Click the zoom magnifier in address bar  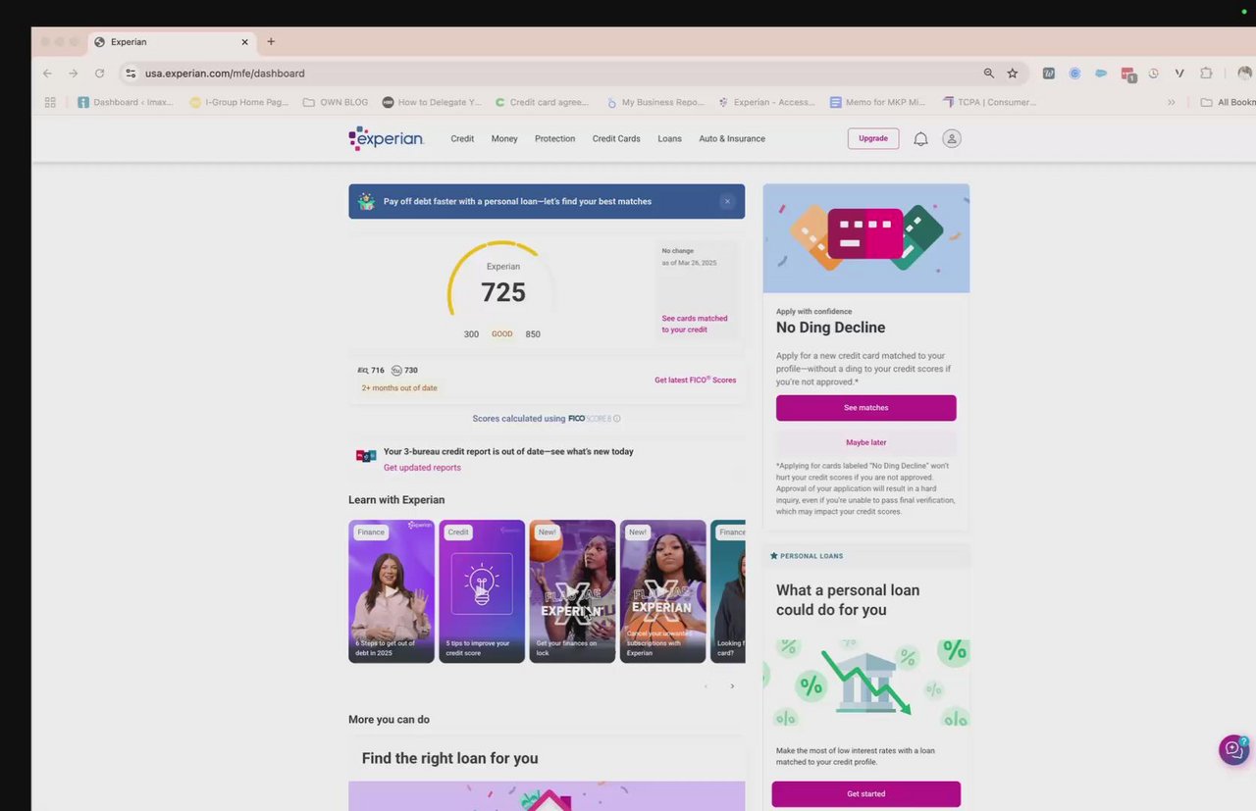988,74
